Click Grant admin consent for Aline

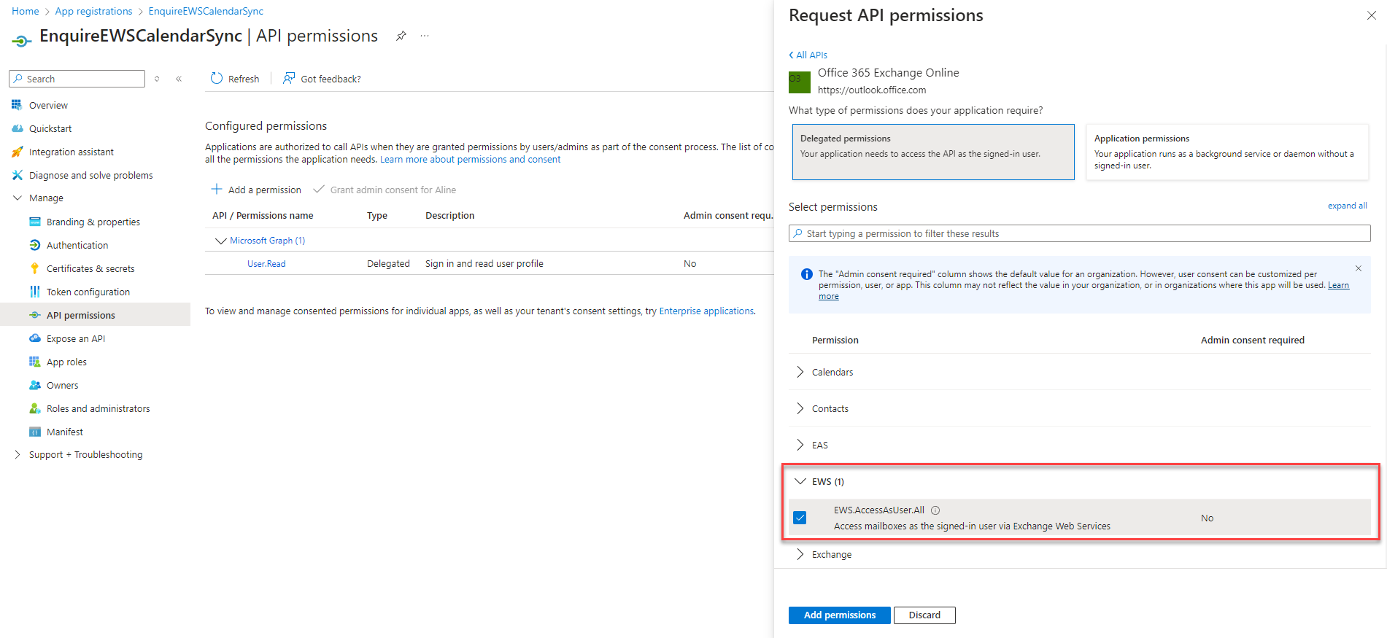point(385,190)
